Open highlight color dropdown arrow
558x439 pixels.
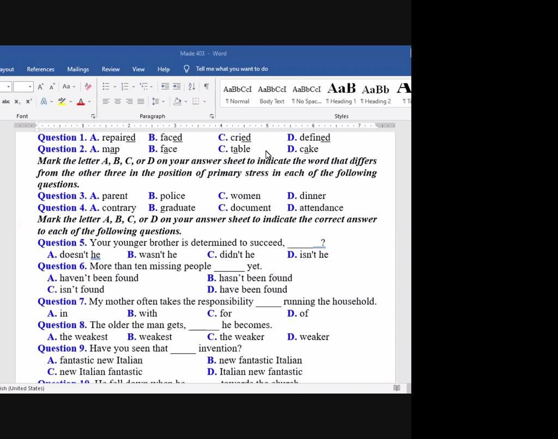[70, 101]
